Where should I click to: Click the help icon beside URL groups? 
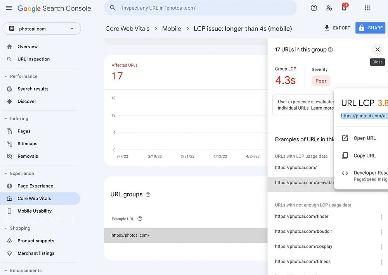pyautogui.click(x=148, y=194)
